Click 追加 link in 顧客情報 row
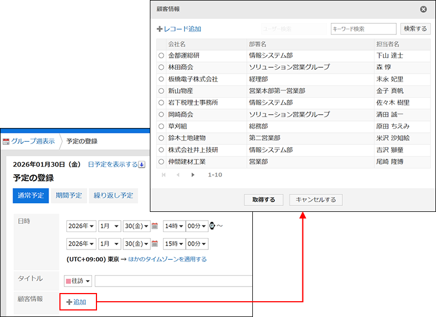 click(80, 302)
